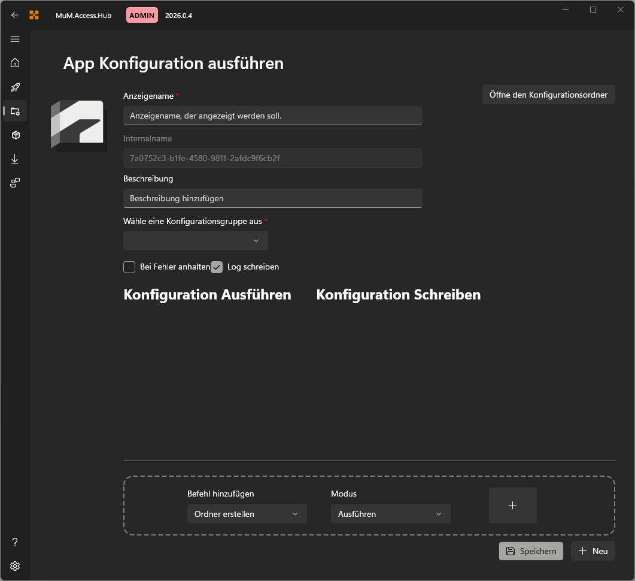Viewport: 635px width, 581px height.
Task: Open the Modus dropdown showing 'Ausführen'
Action: [x=390, y=514]
